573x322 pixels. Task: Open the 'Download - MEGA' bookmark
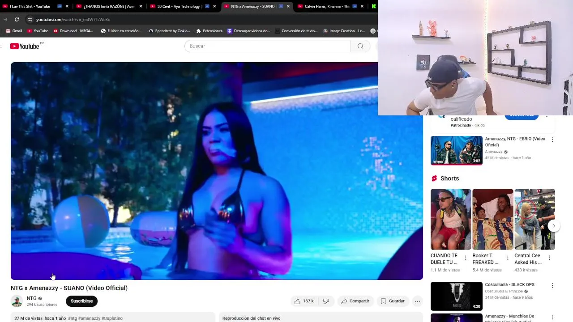click(x=73, y=31)
